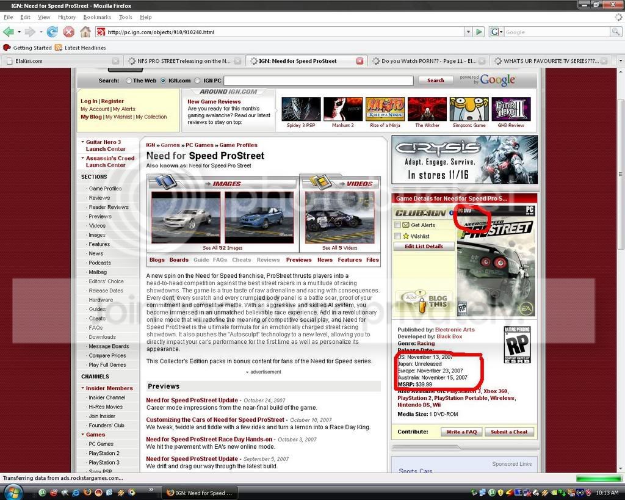
Task: Open the File menu
Action: click(8, 17)
